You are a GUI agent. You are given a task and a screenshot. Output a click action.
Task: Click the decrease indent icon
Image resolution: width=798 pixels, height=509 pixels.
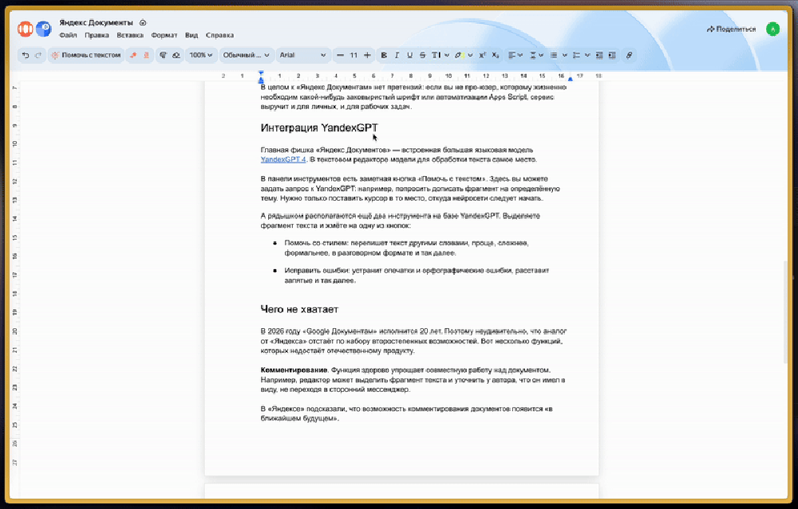point(599,56)
